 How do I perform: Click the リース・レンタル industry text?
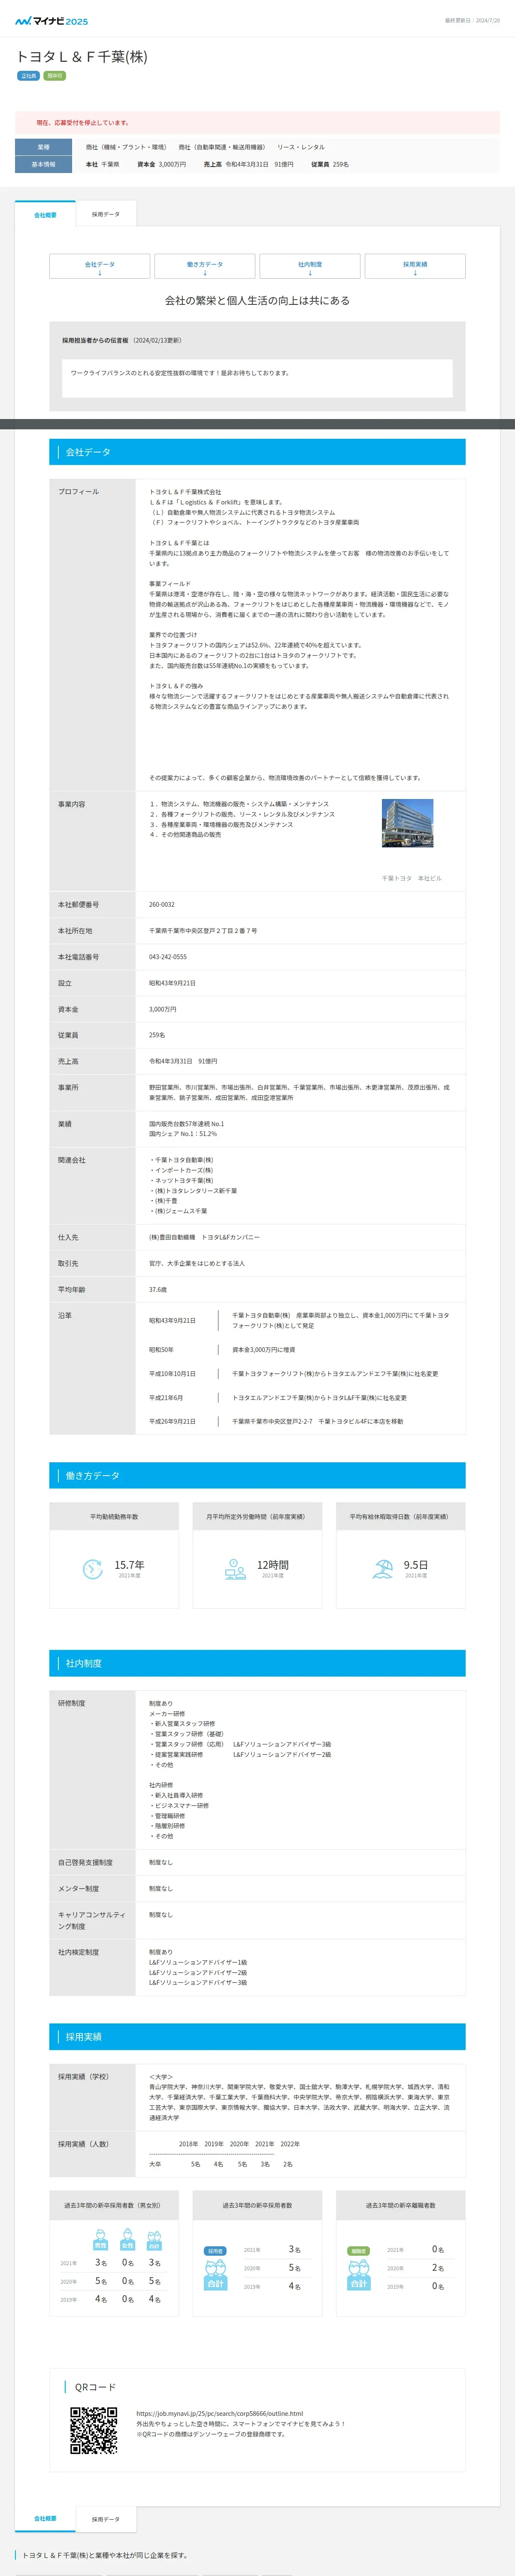tap(301, 147)
